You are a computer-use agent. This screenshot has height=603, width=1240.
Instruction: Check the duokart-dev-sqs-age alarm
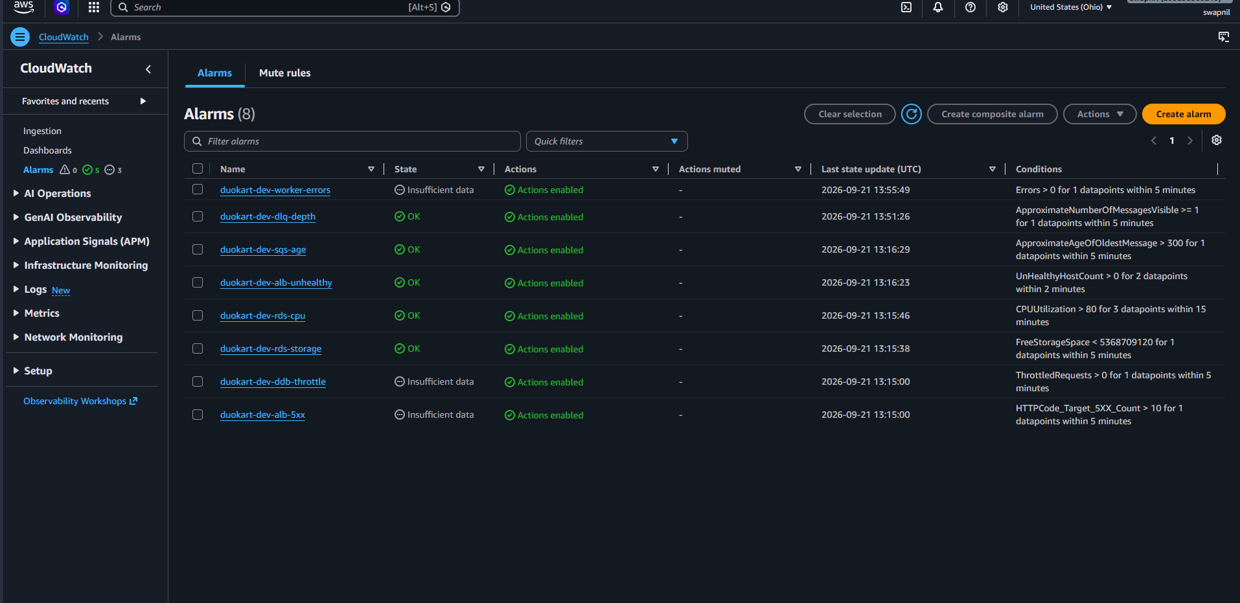click(x=198, y=249)
